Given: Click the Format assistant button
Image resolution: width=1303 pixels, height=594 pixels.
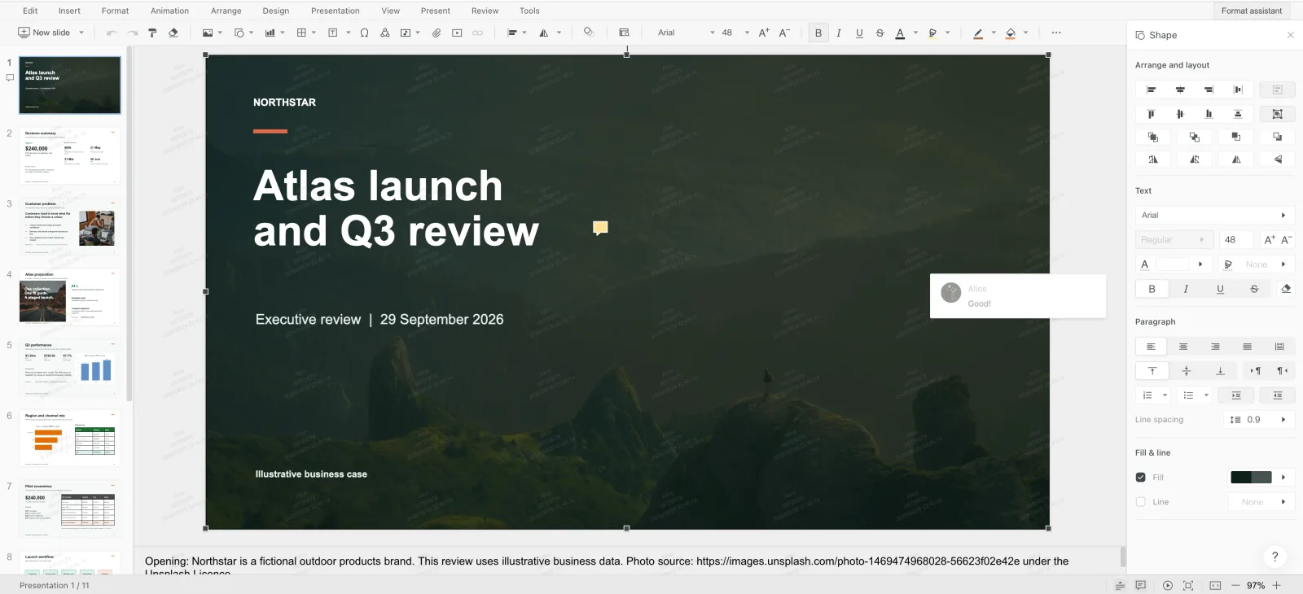Looking at the screenshot, I should coord(1251,11).
